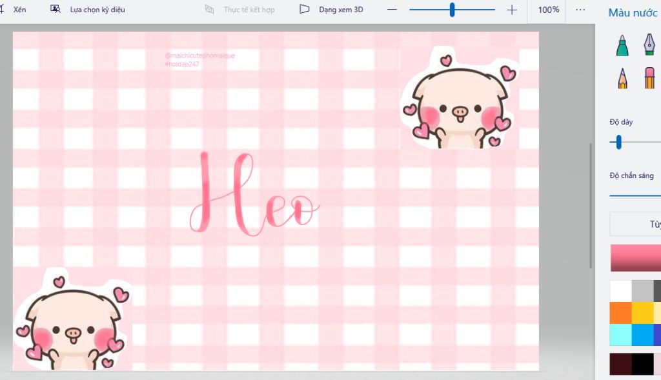Select the pencil brush
This screenshot has width=661, height=380.
coord(622,78)
